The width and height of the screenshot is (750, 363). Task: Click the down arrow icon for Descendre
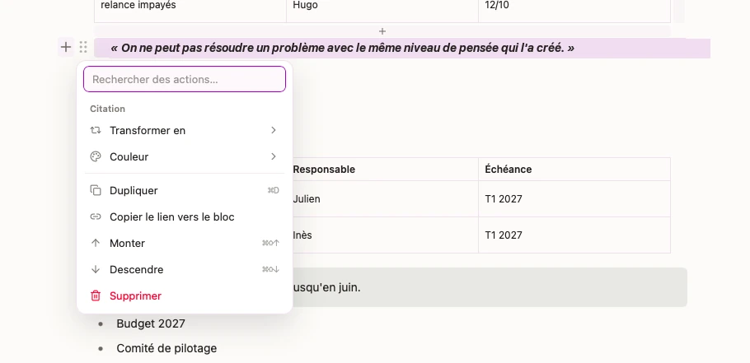pyautogui.click(x=96, y=269)
